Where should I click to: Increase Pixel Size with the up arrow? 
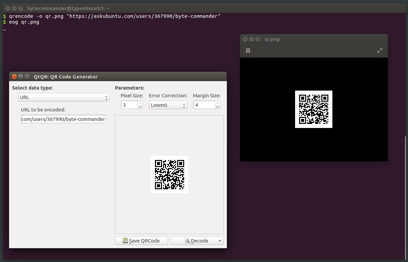pyautogui.click(x=140, y=103)
